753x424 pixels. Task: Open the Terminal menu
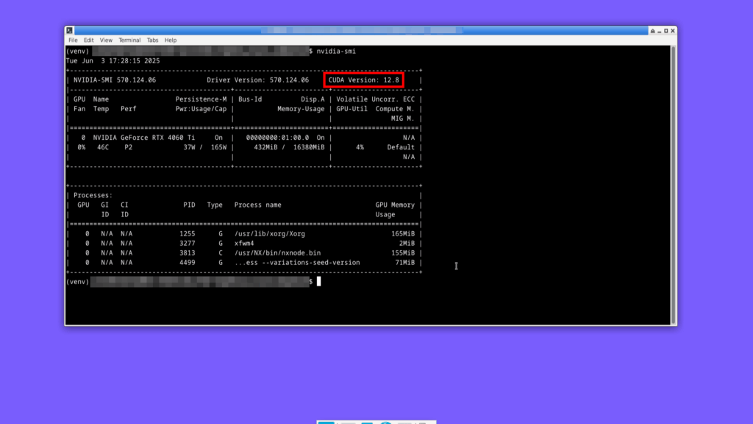pos(129,40)
